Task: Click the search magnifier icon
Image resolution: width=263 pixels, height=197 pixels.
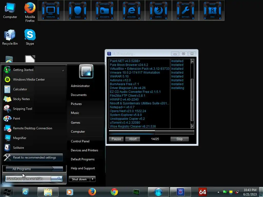Action: click(x=59, y=179)
